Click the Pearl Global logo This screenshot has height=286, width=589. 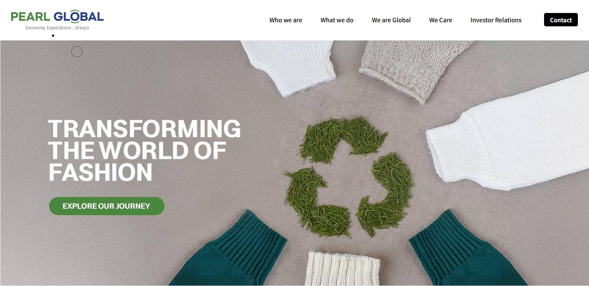(57, 20)
